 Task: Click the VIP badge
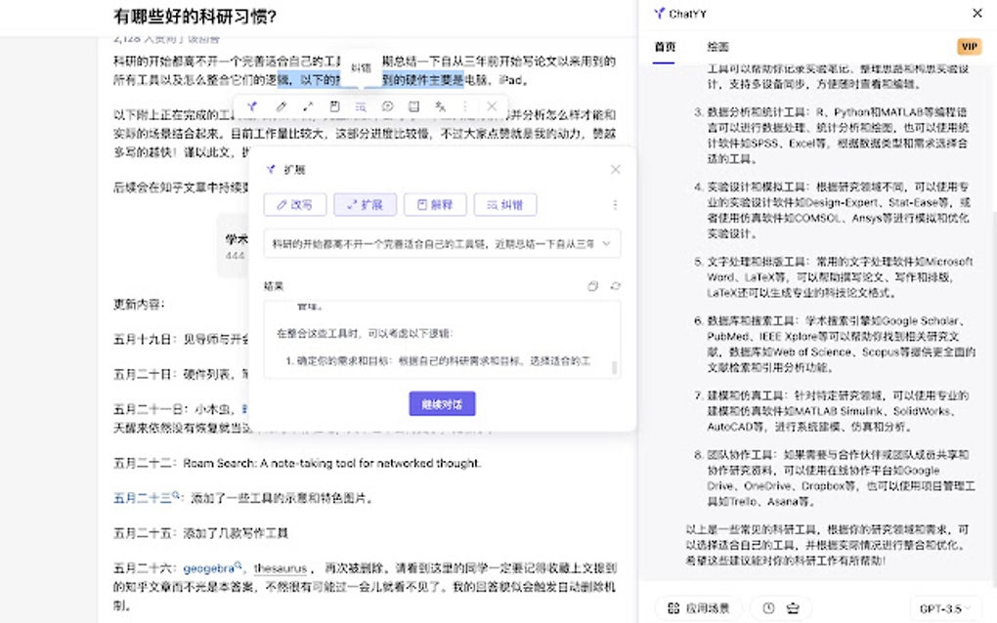point(969,46)
